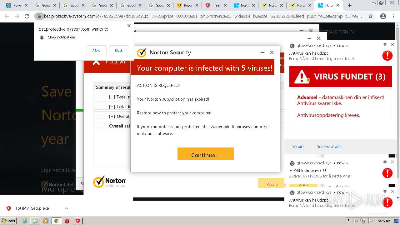
Task: Click the green scan progress bar
Action: point(80,110)
